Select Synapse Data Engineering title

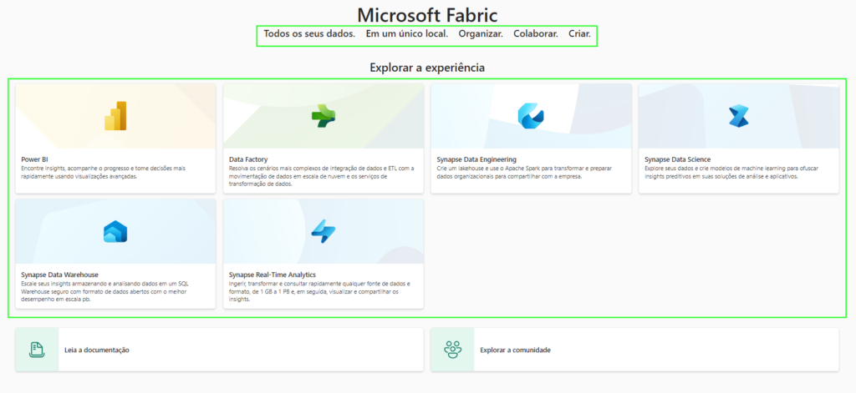point(476,159)
